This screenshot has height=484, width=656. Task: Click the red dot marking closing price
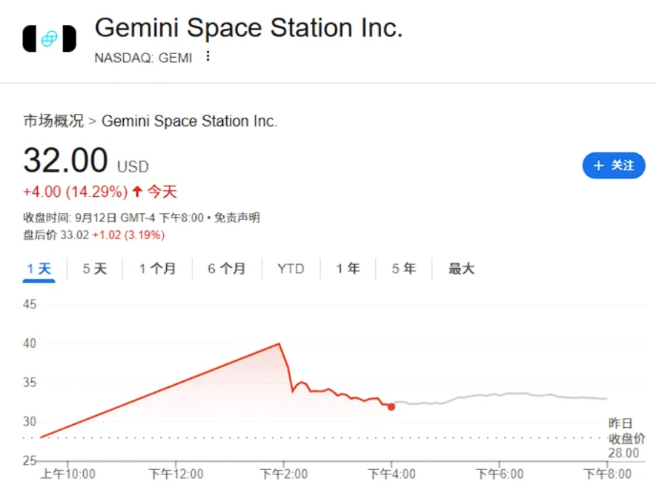[x=391, y=407]
